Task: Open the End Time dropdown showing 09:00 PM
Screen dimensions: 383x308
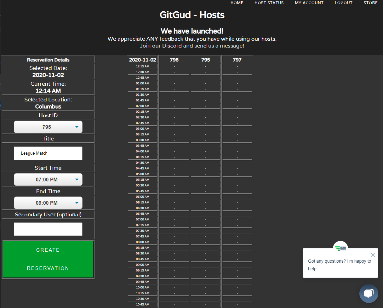Action: tap(48, 203)
